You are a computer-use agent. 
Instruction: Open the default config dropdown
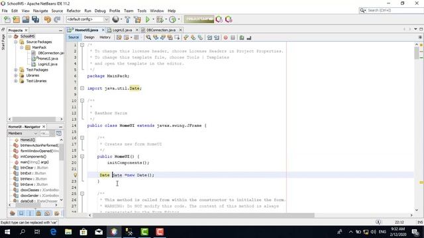[87, 19]
